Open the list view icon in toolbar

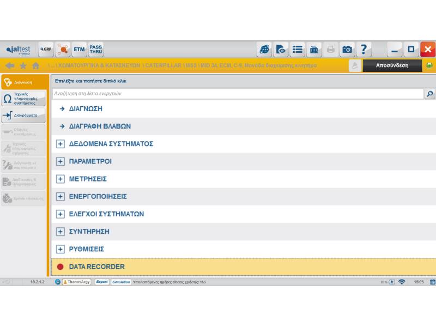click(297, 50)
